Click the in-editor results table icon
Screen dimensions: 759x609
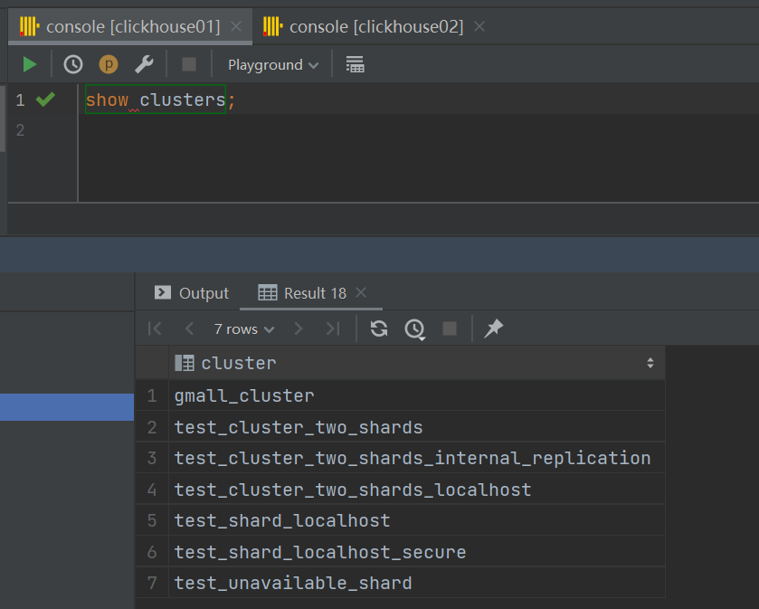click(x=355, y=64)
